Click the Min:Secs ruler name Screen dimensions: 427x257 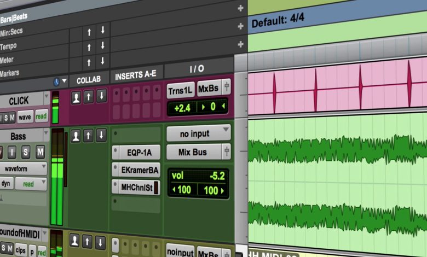pyautogui.click(x=11, y=32)
